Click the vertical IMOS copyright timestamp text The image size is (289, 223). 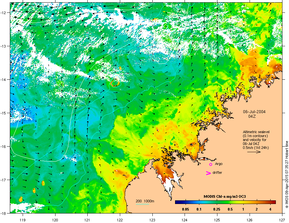point(287,174)
